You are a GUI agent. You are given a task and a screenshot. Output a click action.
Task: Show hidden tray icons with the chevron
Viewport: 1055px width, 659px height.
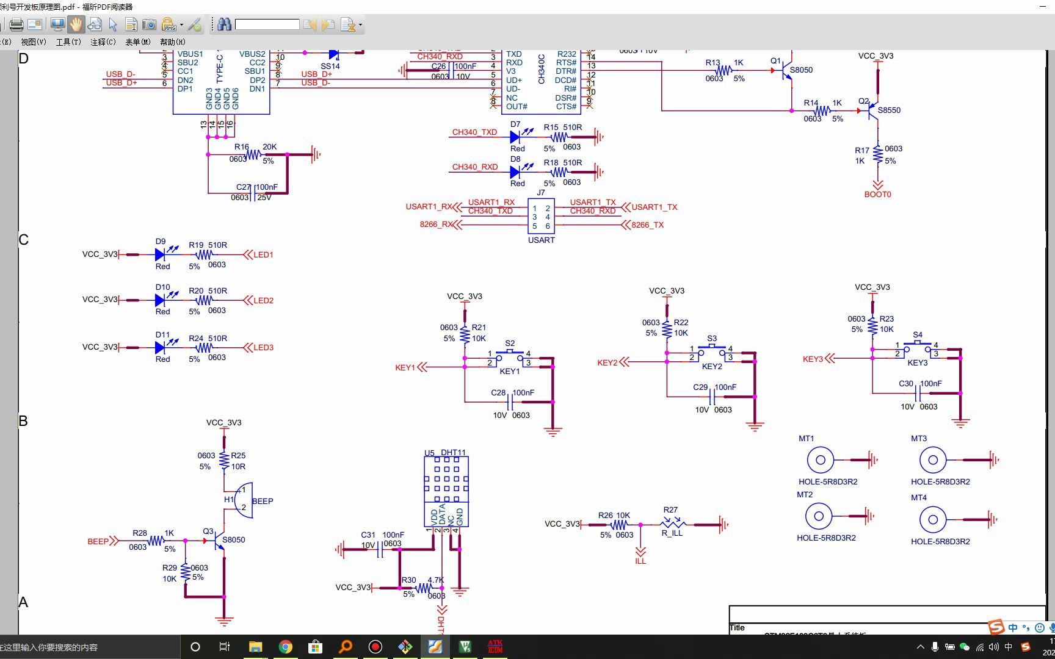click(921, 647)
